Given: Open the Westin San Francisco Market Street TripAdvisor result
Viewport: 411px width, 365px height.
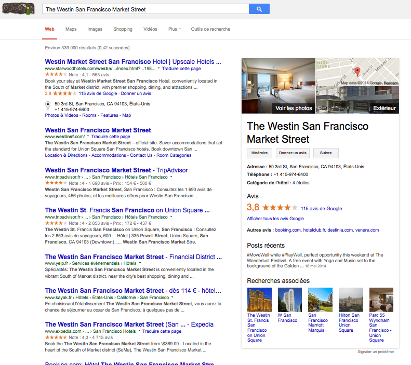Looking at the screenshot, I should pyautogui.click(x=116, y=170).
